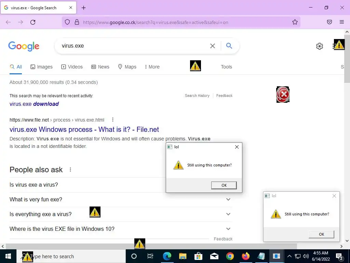
Task: Click the horizontal scrollbar at page bottom
Action: [151, 246]
